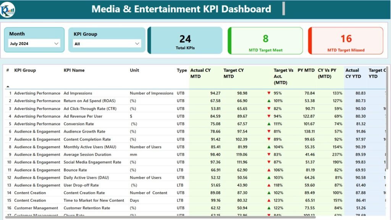
Task: Click the sort arrow under the # column header
Action: (8, 86)
